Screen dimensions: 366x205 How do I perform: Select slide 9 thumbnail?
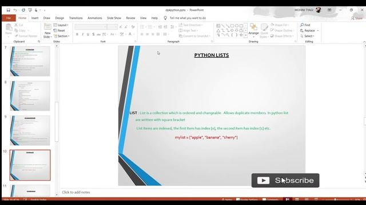pos(30,130)
